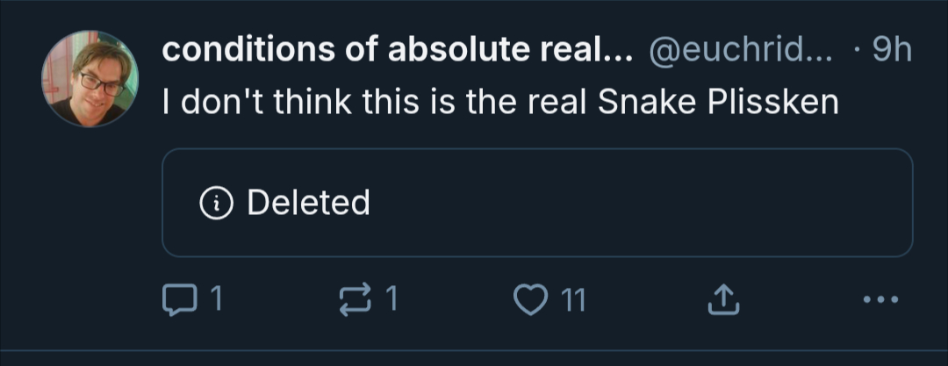The height and width of the screenshot is (366, 948).
Task: Click the like count of 11
Action: 572,301
